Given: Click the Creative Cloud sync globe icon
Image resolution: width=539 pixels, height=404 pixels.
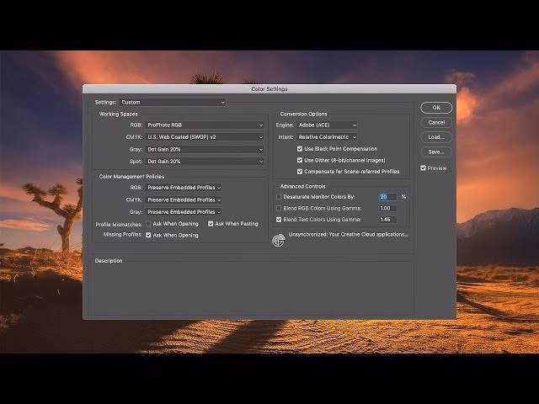Looking at the screenshot, I should tap(279, 240).
